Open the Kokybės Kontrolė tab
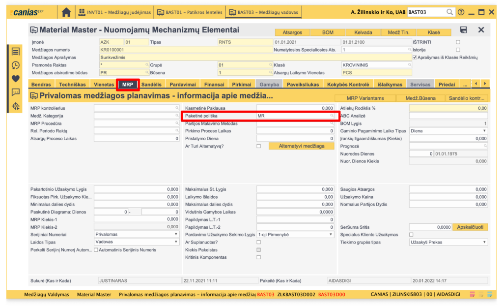 348,85
